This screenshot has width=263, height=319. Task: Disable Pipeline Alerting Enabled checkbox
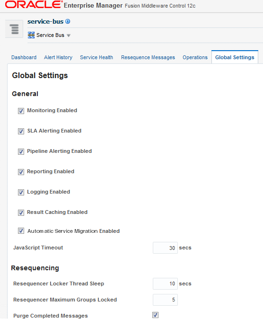pos(21,151)
